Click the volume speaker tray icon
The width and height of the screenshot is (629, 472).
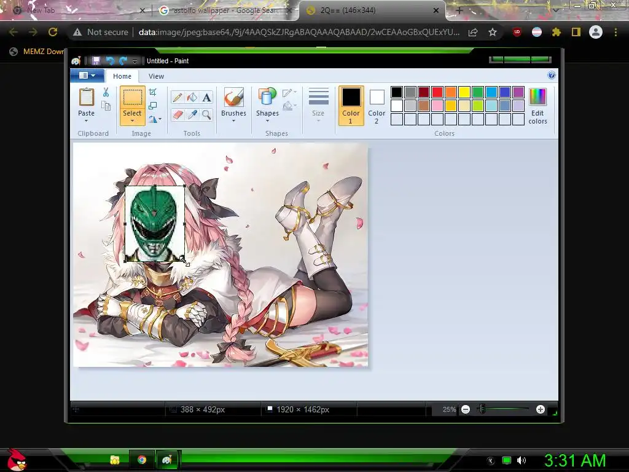click(x=522, y=460)
